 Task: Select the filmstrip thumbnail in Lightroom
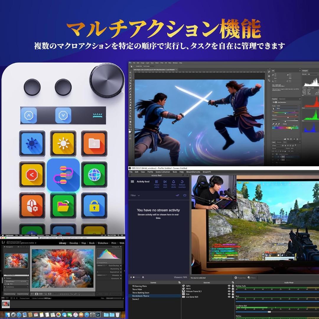pyautogui.click(x=6, y=304)
